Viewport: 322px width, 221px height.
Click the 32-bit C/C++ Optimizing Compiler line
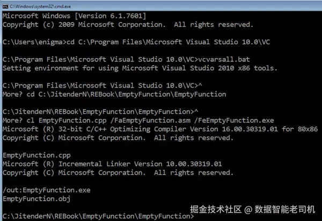(160, 129)
